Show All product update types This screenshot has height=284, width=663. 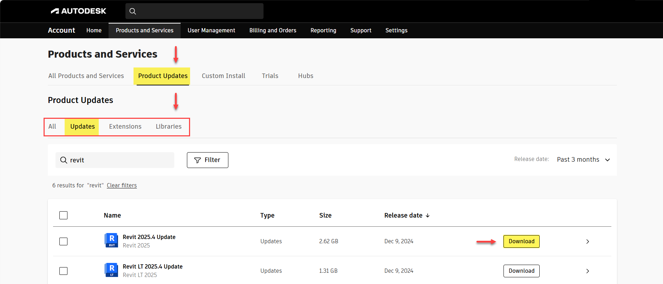tap(52, 126)
